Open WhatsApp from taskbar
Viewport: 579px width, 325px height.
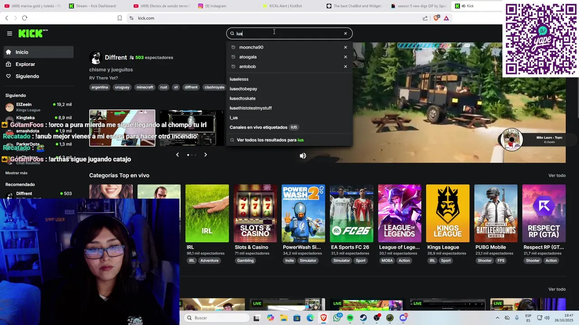point(337,318)
